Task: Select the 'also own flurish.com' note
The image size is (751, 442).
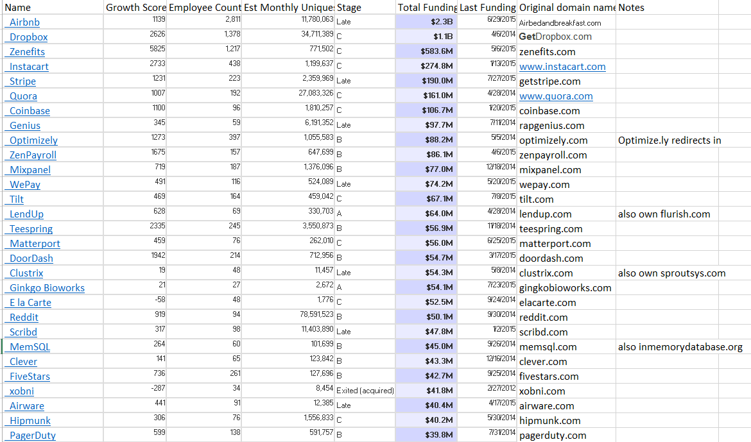Action: tap(668, 214)
